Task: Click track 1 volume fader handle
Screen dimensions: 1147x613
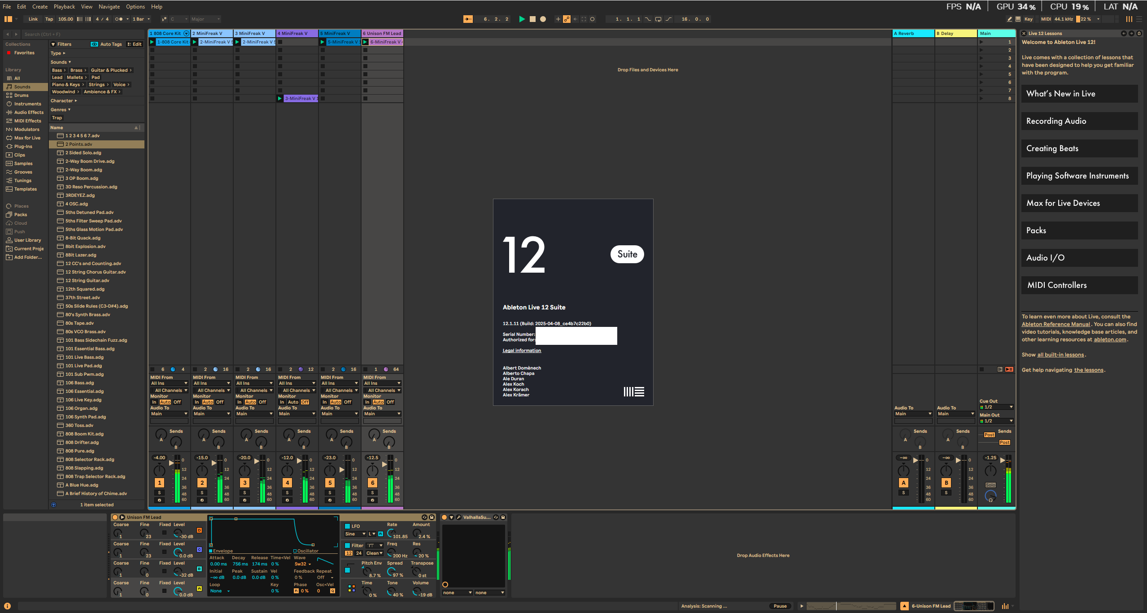Action: click(171, 462)
